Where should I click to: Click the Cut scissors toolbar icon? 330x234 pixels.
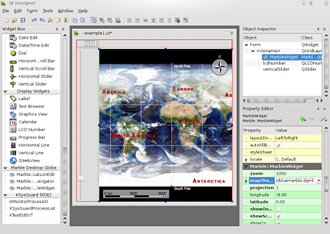click(50, 21)
